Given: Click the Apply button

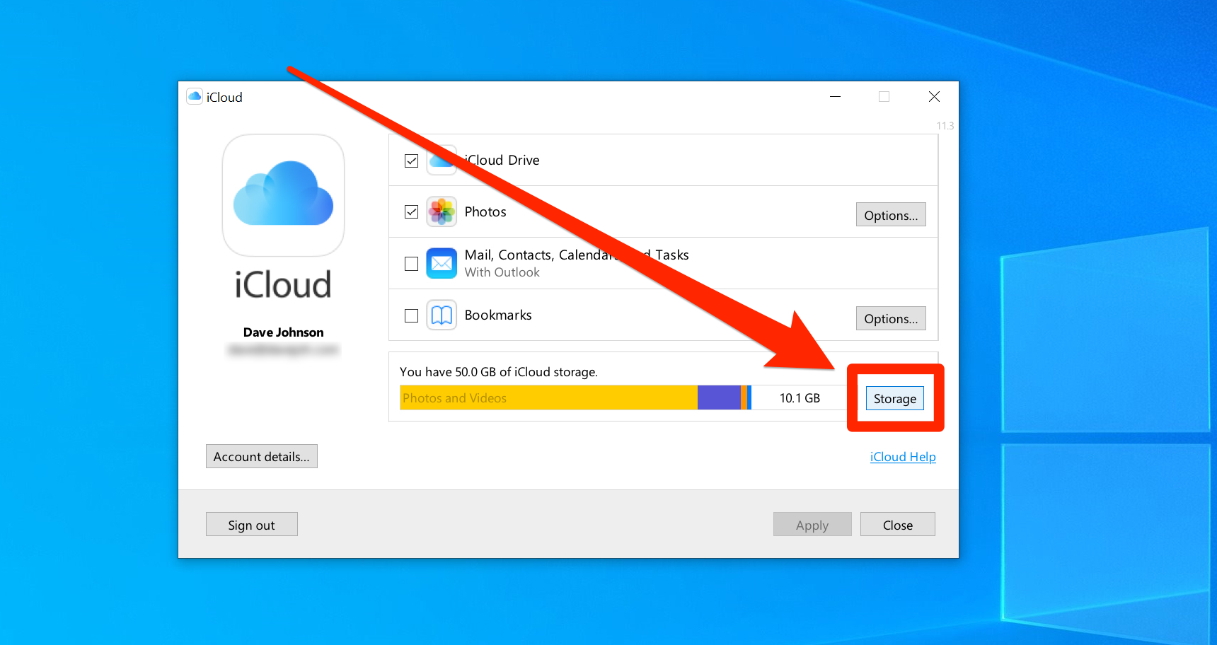Looking at the screenshot, I should [812, 524].
